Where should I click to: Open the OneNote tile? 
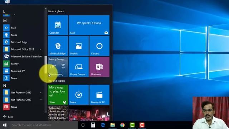pyautogui.click(x=99, y=67)
